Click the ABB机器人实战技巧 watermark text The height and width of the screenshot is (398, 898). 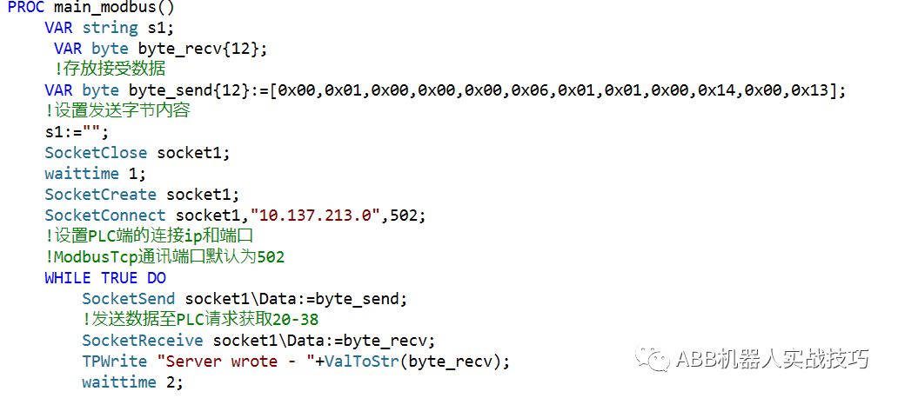pos(773,359)
